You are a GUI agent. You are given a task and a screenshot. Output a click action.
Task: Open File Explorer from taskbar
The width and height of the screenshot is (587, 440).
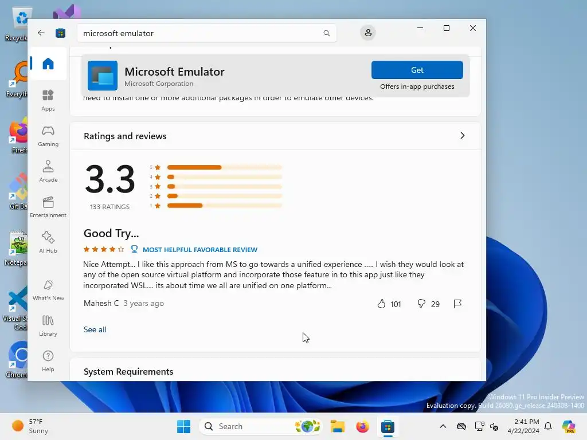(337, 426)
